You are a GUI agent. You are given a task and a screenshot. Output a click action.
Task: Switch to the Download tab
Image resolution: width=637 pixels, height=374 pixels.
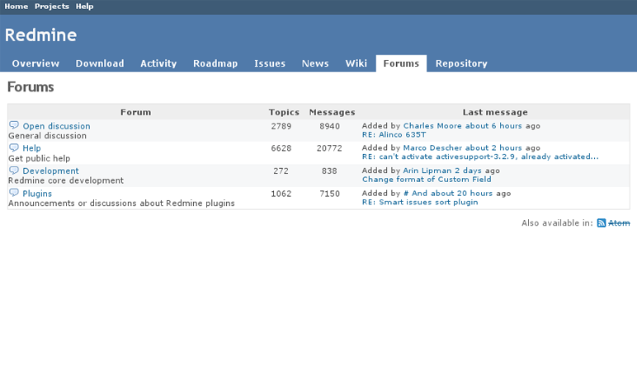pos(100,63)
